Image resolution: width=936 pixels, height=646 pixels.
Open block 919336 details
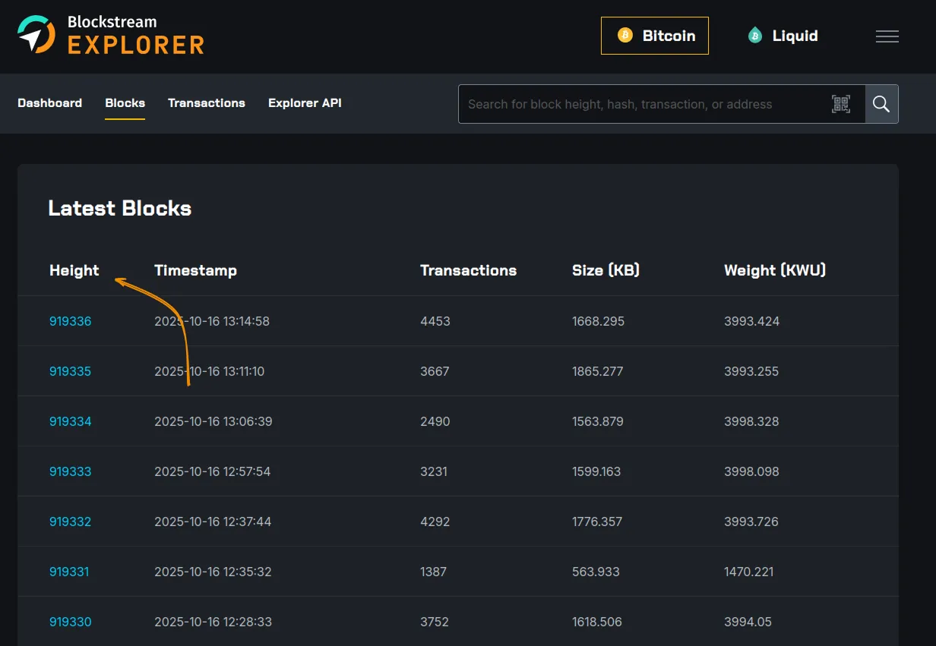point(70,321)
